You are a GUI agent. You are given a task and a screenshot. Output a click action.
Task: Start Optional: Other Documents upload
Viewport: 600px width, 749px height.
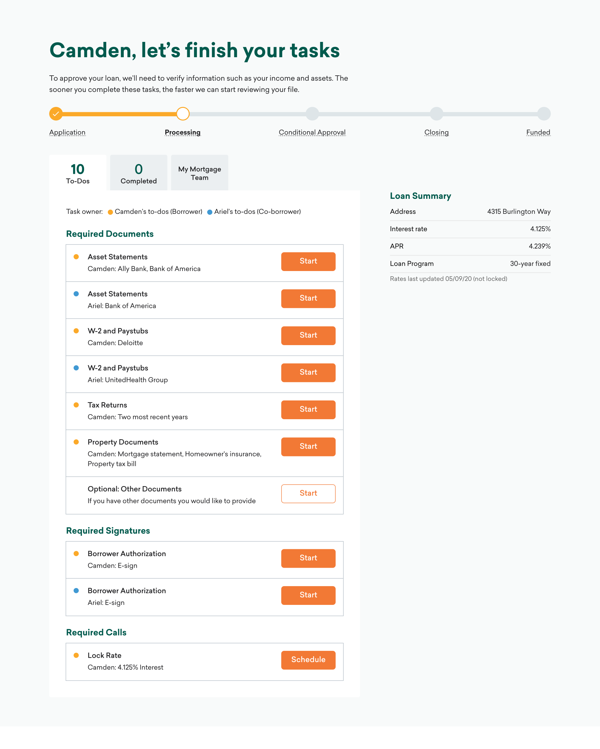(308, 493)
